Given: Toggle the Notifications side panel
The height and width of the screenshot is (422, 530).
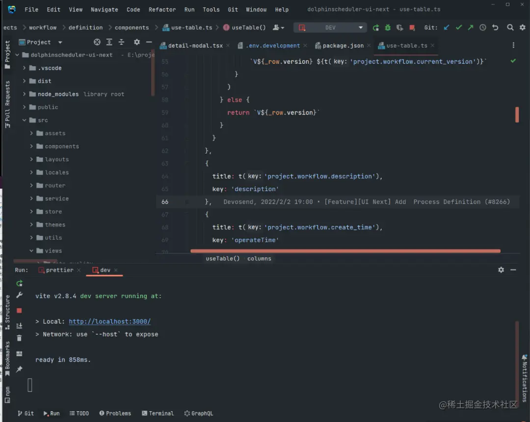Looking at the screenshot, I should 524,378.
